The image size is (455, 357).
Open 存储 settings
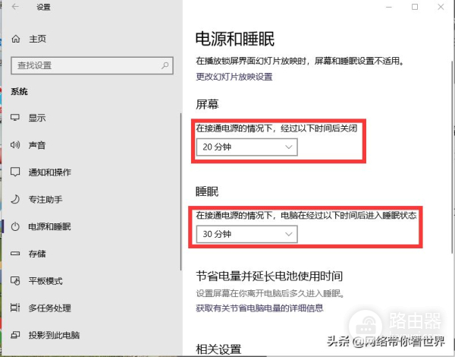37,254
